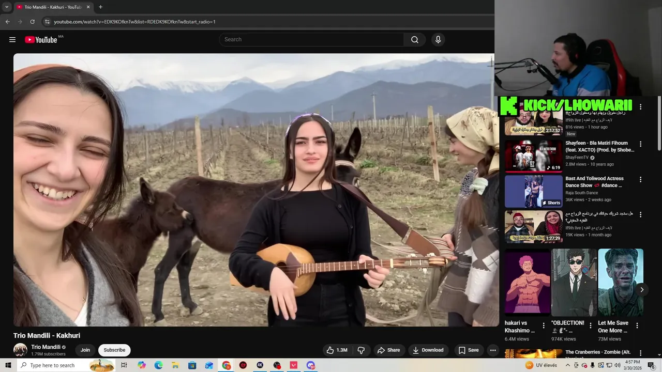Open the ShayFeenTV channel name
The height and width of the screenshot is (372, 662).
click(577, 158)
